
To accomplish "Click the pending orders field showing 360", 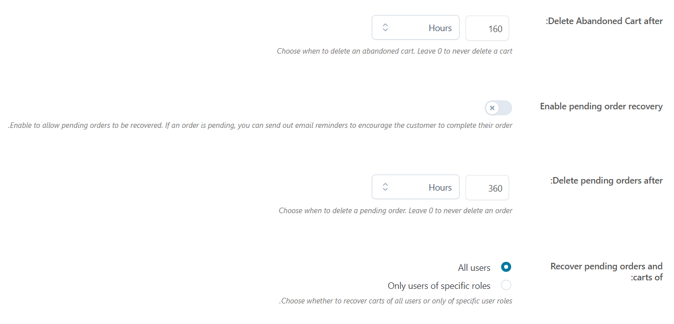I will 487,188.
